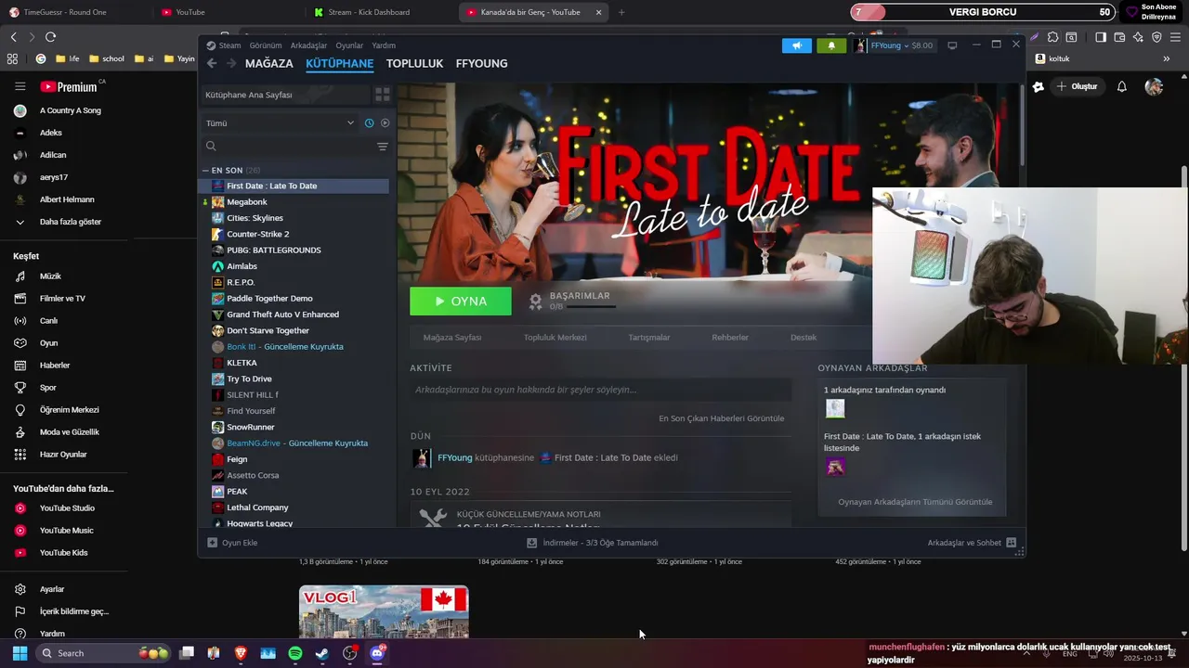This screenshot has width=1189, height=668.
Task: Go to the MAĞAZA tab
Action: click(x=269, y=63)
